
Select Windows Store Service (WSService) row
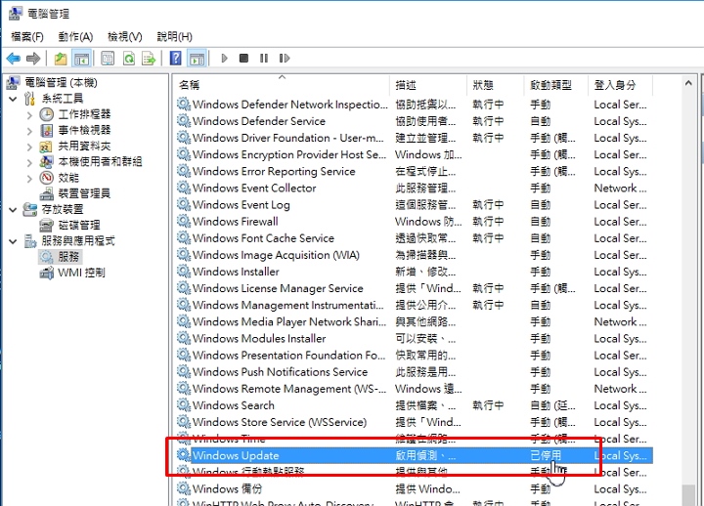pos(414,422)
